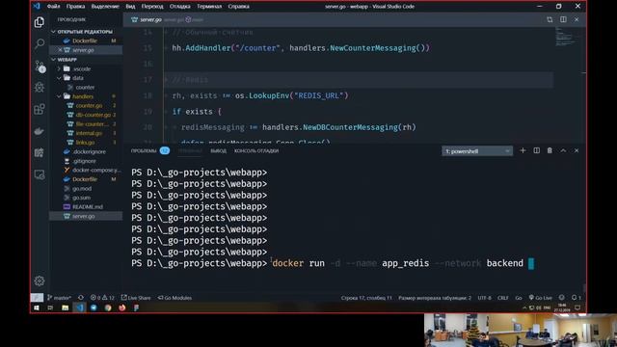Open errors and warnings count in status bar
This screenshot has height=347, width=617.
(x=102, y=298)
